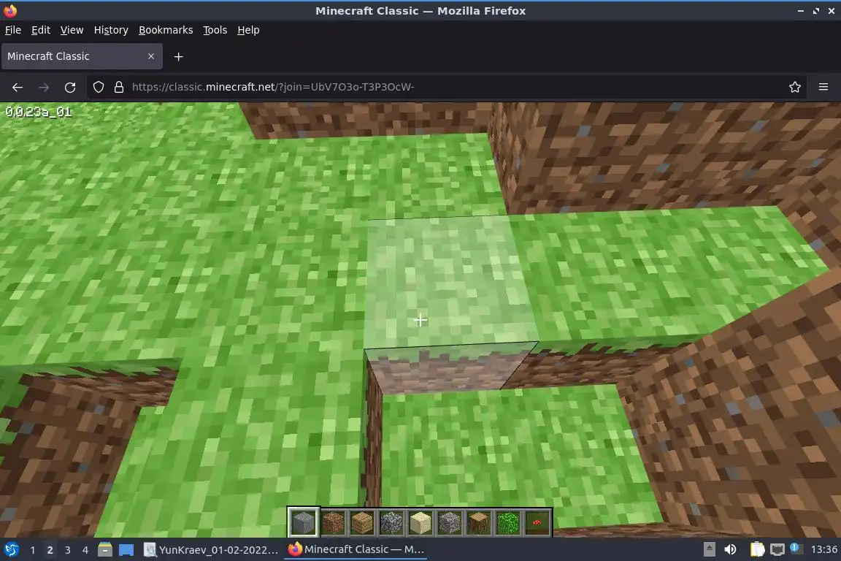Image resolution: width=841 pixels, height=561 pixels.
Task: Open the Firefox hamburger application menu
Action: coord(823,87)
